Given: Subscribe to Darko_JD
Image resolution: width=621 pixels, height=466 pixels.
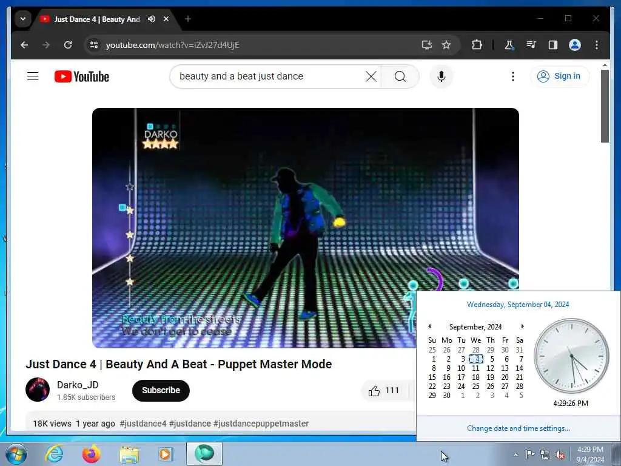Looking at the screenshot, I should click(161, 390).
